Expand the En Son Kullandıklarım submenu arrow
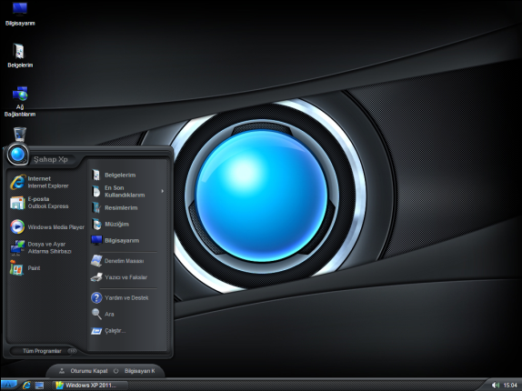 click(163, 191)
